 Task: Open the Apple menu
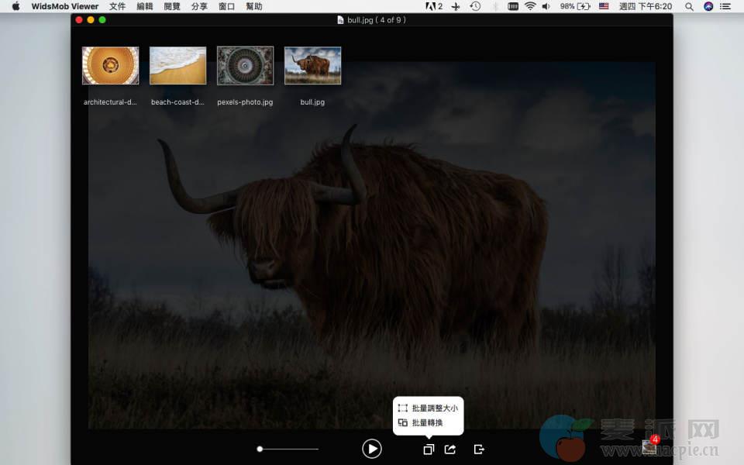coord(15,6)
